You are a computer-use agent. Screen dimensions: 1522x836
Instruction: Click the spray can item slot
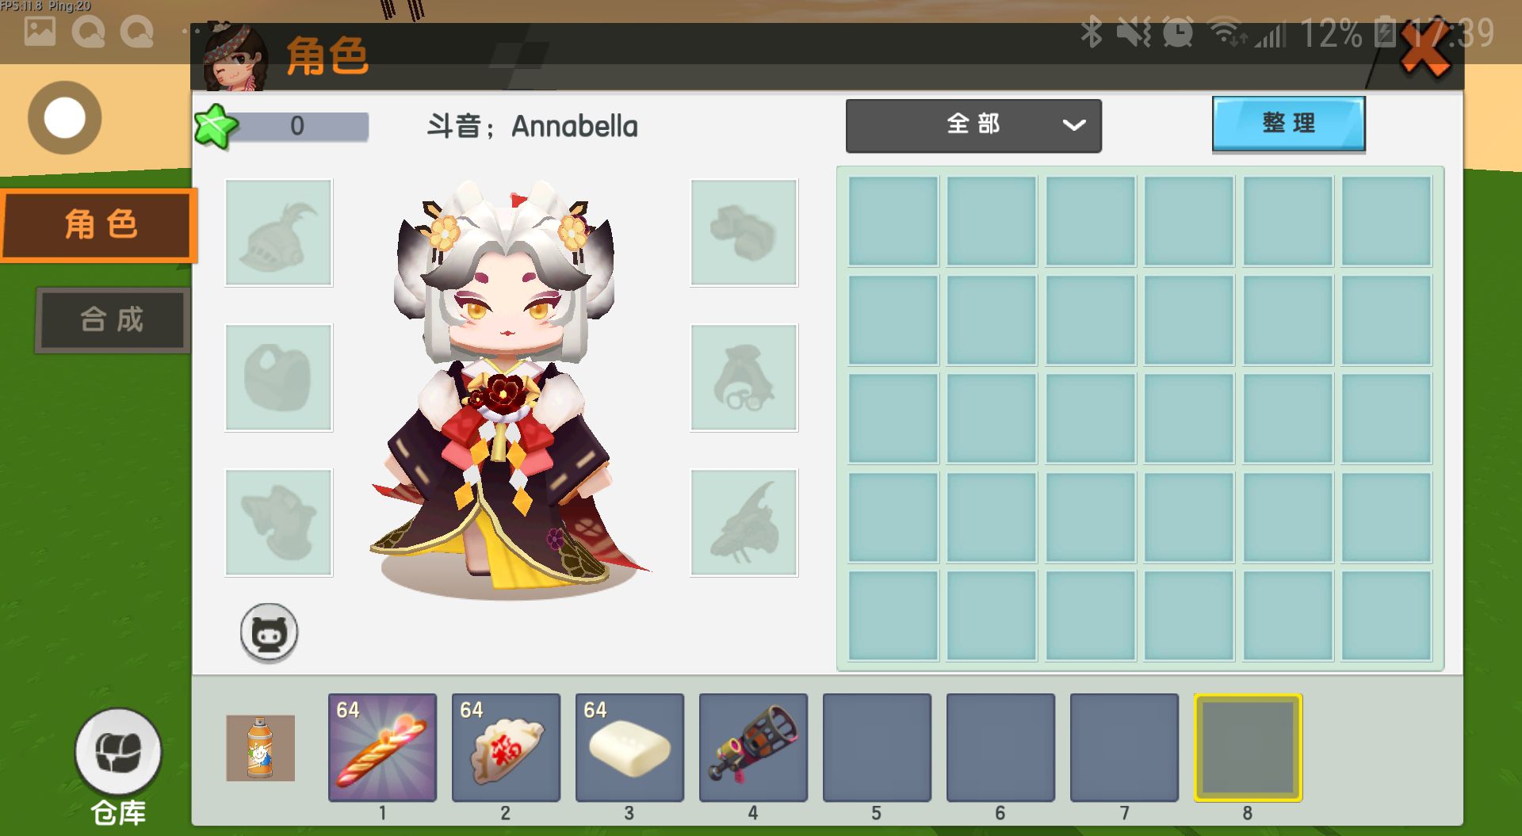click(260, 748)
